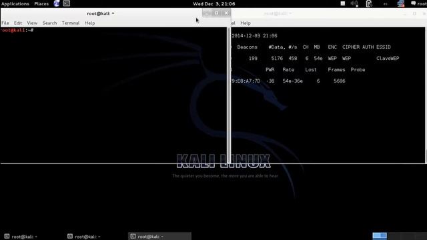Image resolution: width=427 pixels, height=240 pixels.
Task: Open Search menu in front terminal
Action: (x=49, y=23)
